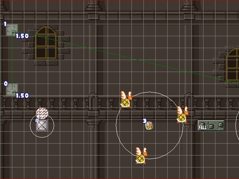
Task: Click the number 3 label near the center Paratroopa
Action: click(145, 121)
